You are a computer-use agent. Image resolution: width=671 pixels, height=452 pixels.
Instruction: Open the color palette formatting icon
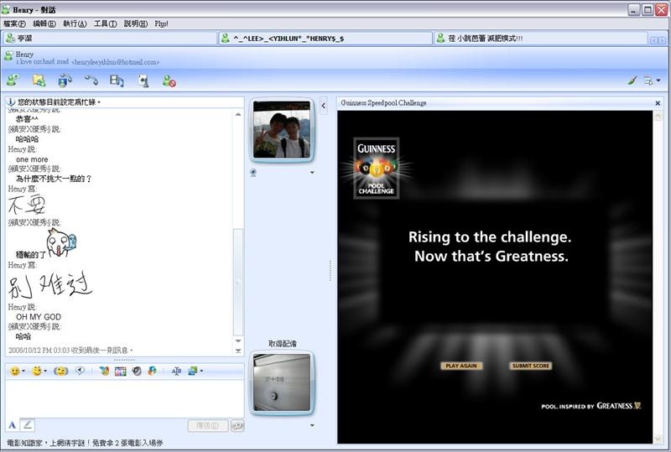[x=120, y=371]
